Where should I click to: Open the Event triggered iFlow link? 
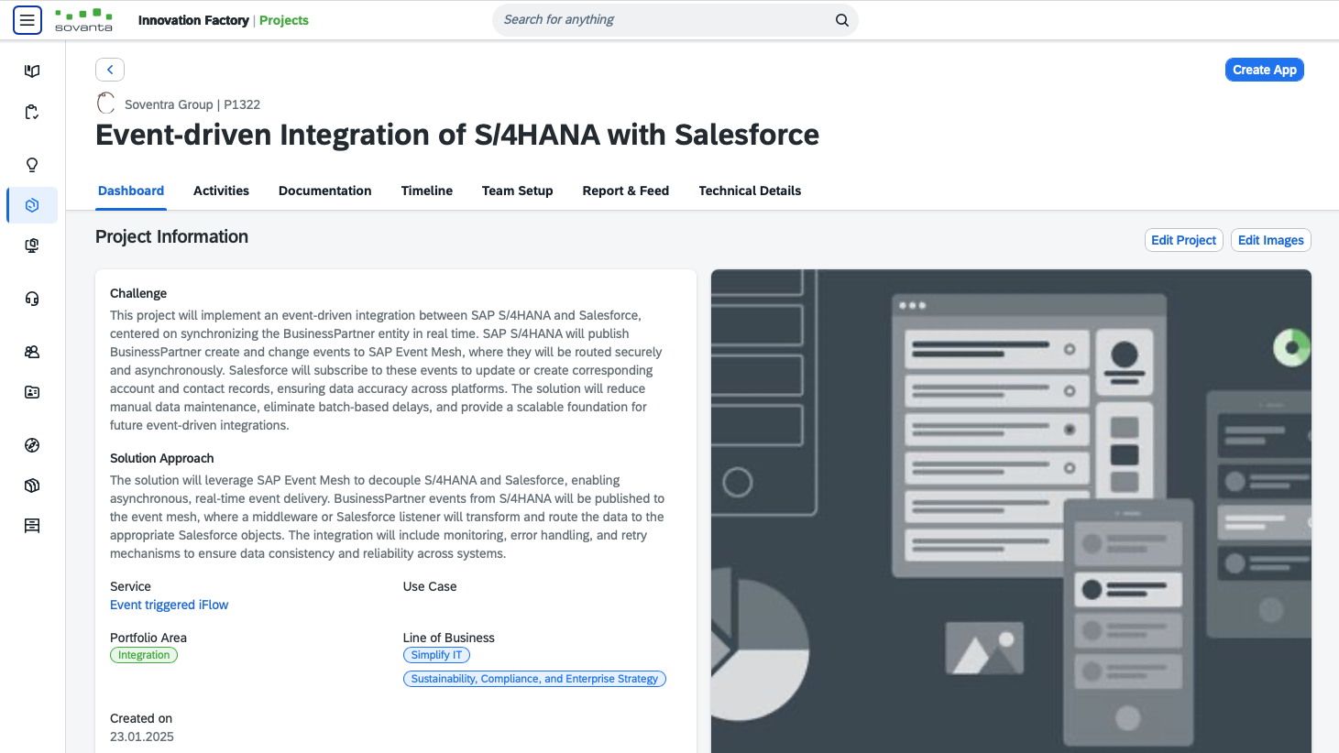(170, 605)
